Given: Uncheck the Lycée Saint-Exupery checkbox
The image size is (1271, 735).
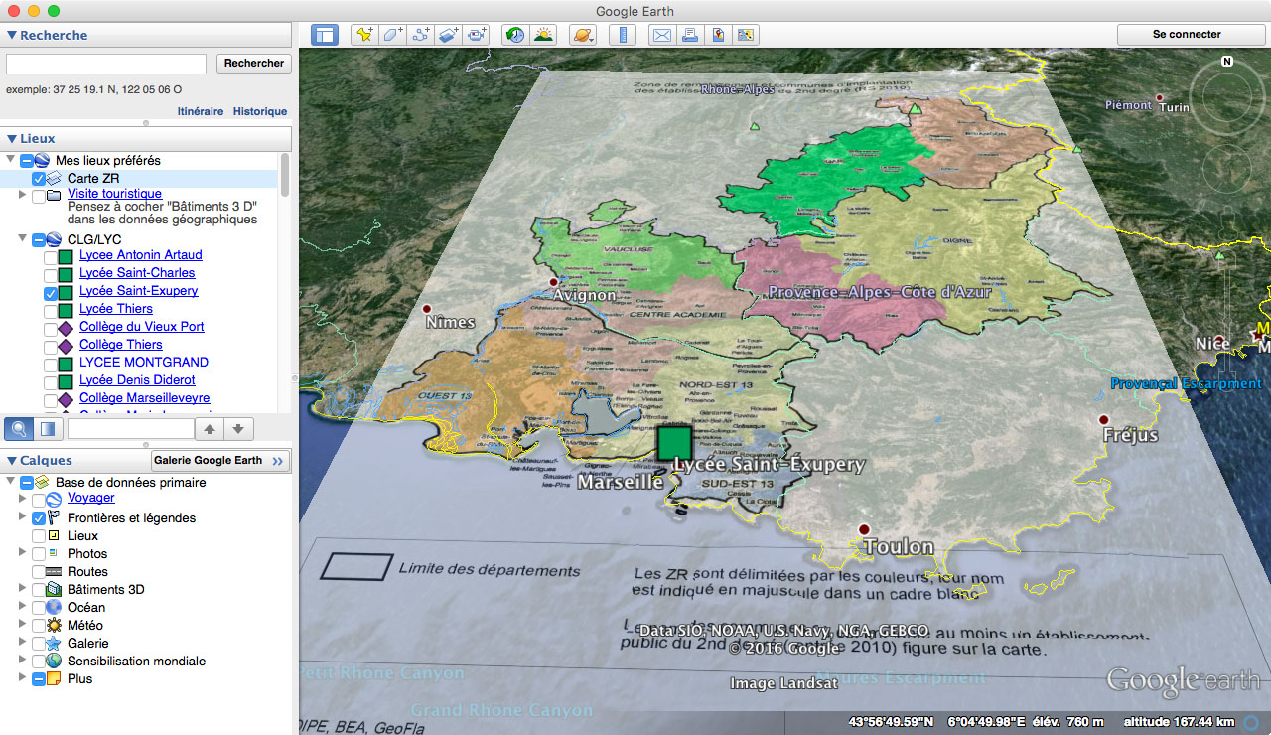Looking at the screenshot, I should pos(51,293).
